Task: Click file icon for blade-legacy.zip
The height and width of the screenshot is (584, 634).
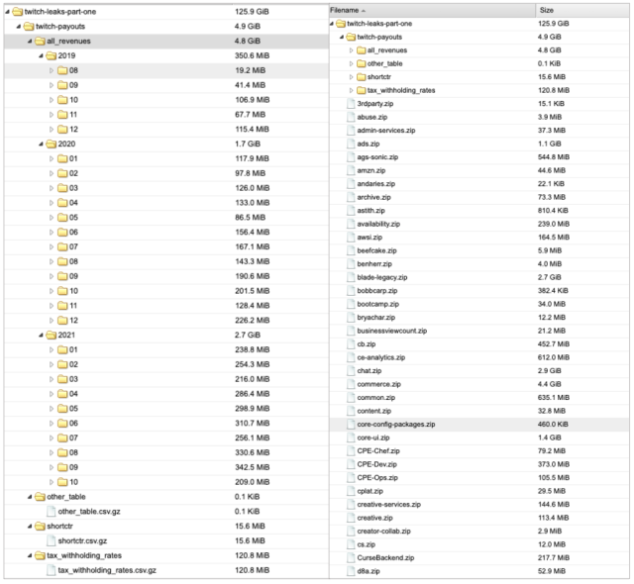Action: coord(351,277)
